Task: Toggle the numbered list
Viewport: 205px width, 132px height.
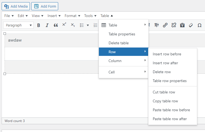Action: 96,25
